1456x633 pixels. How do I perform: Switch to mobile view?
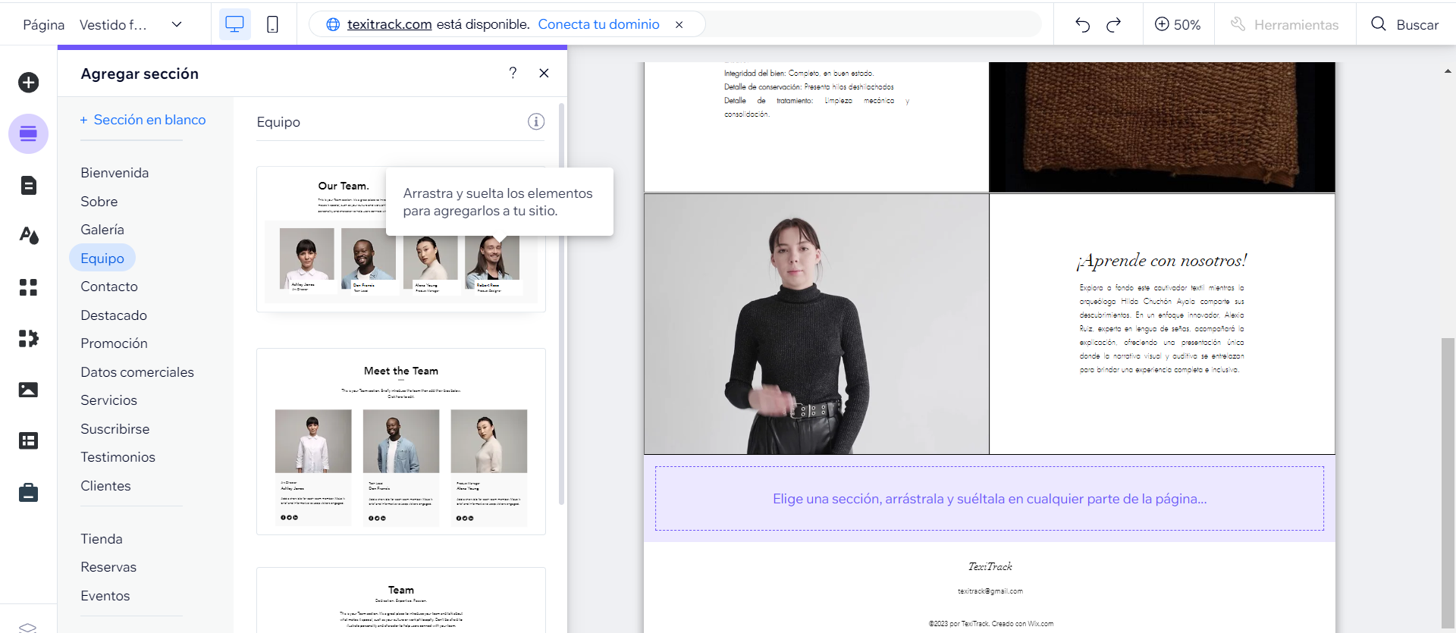(x=272, y=24)
